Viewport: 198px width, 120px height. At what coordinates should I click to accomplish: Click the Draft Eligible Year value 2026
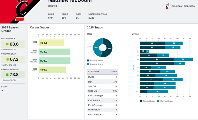click(x=91, y=18)
